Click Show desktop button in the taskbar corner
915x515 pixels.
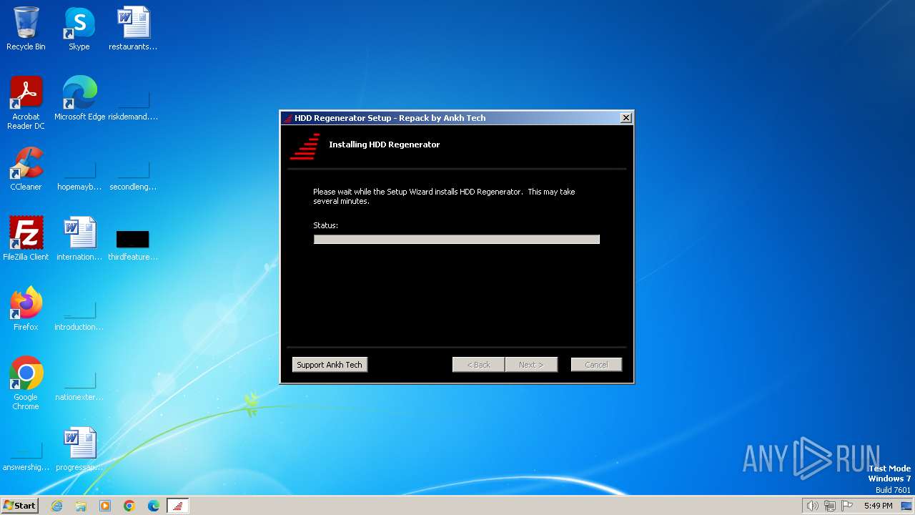tap(907, 506)
